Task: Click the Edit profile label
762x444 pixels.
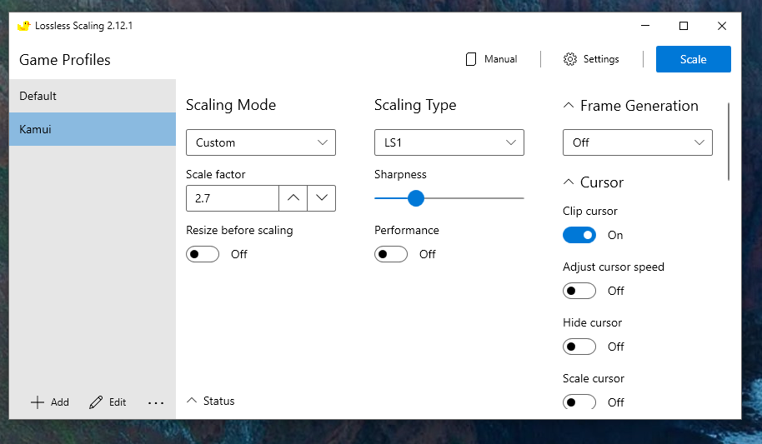Action: coord(118,402)
